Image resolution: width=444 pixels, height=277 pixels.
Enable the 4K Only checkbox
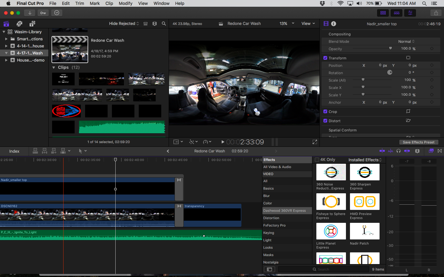pyautogui.click(x=317, y=160)
